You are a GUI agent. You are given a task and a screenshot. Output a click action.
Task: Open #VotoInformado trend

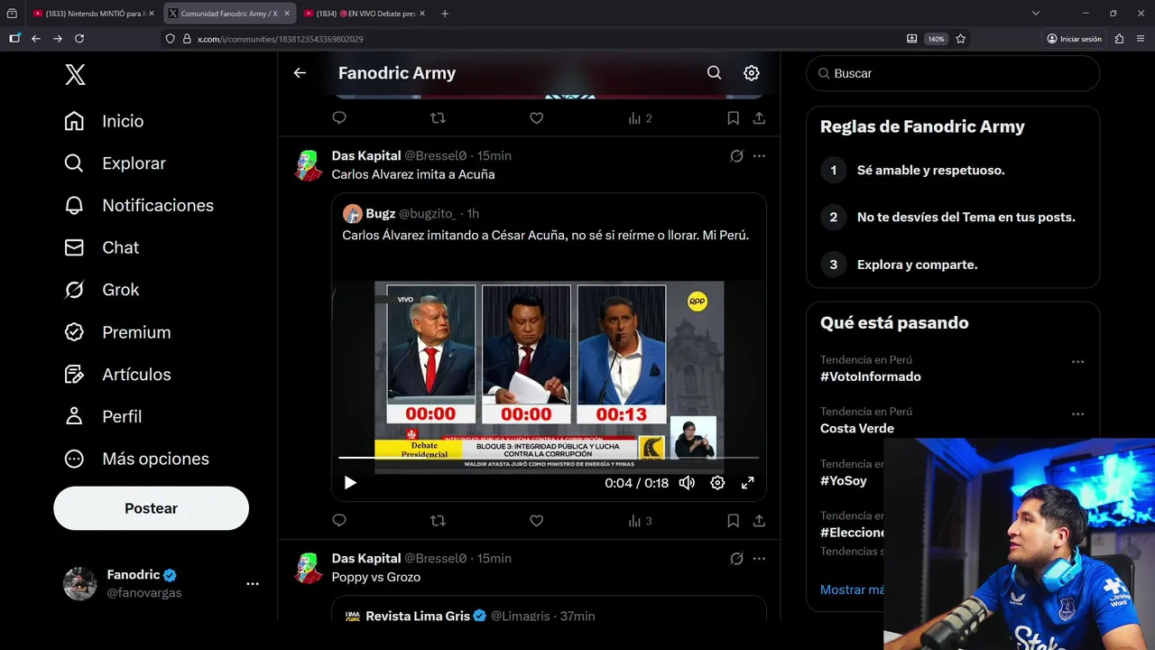pos(871,376)
